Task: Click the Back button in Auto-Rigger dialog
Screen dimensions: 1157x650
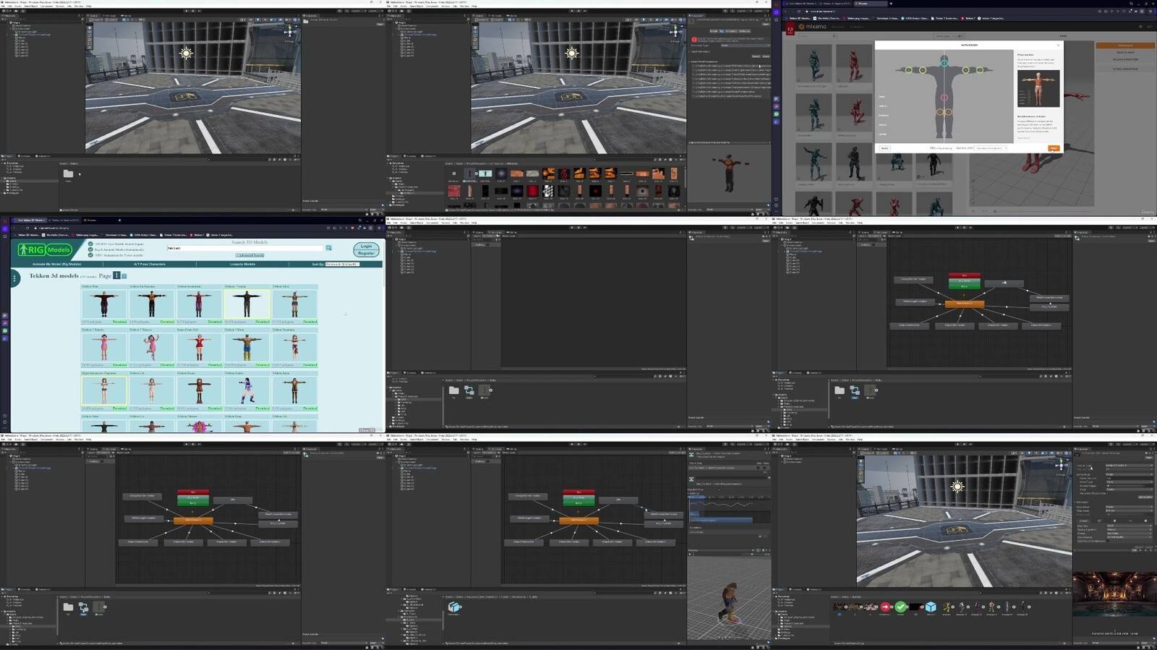Action: click(x=884, y=148)
